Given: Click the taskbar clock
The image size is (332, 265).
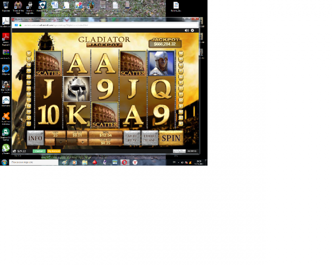Looking at the screenshot, I should [x=199, y=162].
